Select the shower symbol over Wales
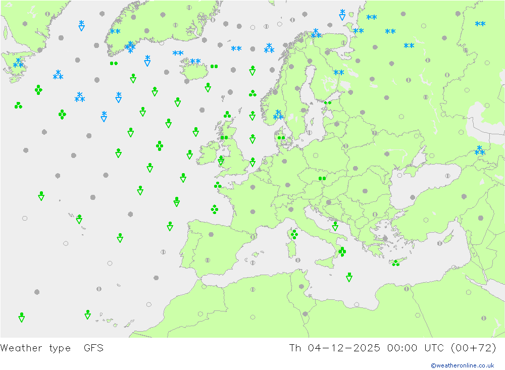Image resolution: width=505 pixels, height=370 pixels. [x=221, y=161]
